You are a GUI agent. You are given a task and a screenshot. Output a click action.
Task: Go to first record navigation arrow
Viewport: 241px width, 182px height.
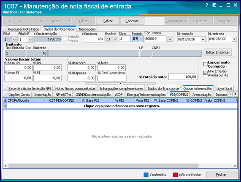point(8,21)
